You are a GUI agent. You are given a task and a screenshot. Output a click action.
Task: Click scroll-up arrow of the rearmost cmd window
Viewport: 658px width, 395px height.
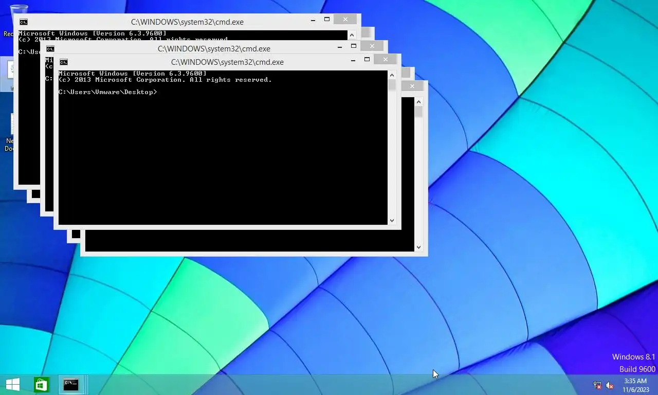tap(352, 35)
